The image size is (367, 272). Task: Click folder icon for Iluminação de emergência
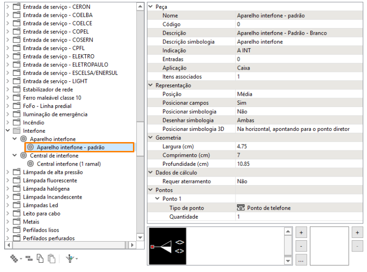click(16, 114)
